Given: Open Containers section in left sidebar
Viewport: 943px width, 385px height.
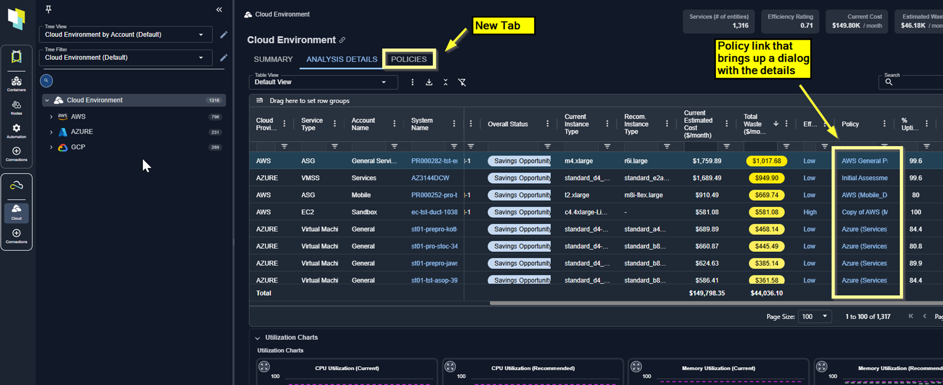Looking at the screenshot, I should (x=16, y=84).
